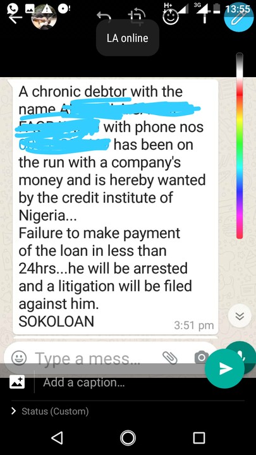256x455 pixels.
Task: Toggle the pencil drawing tool
Action: pos(239,17)
